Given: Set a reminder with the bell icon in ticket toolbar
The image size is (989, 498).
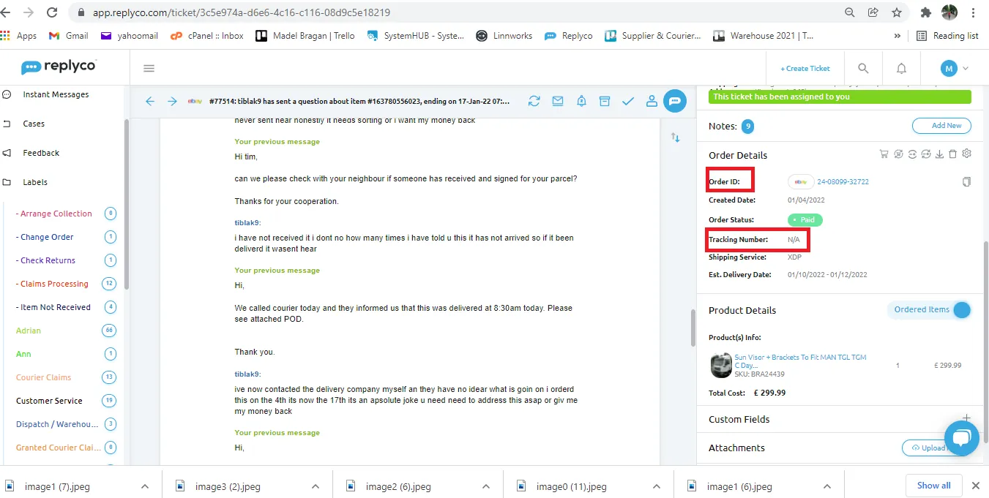Looking at the screenshot, I should [x=581, y=102].
